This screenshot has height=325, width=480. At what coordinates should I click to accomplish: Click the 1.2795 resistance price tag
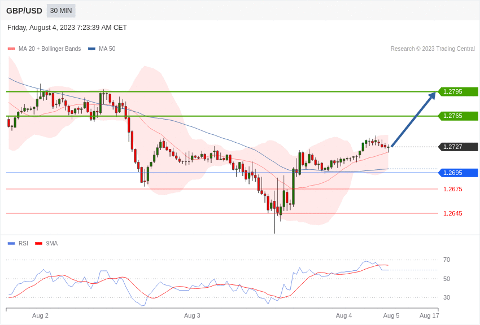pyautogui.click(x=458, y=91)
